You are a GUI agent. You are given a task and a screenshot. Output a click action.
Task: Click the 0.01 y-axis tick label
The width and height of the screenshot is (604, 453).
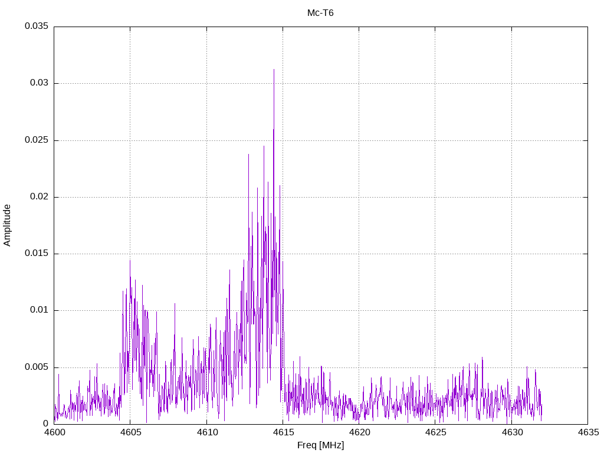click(x=38, y=310)
